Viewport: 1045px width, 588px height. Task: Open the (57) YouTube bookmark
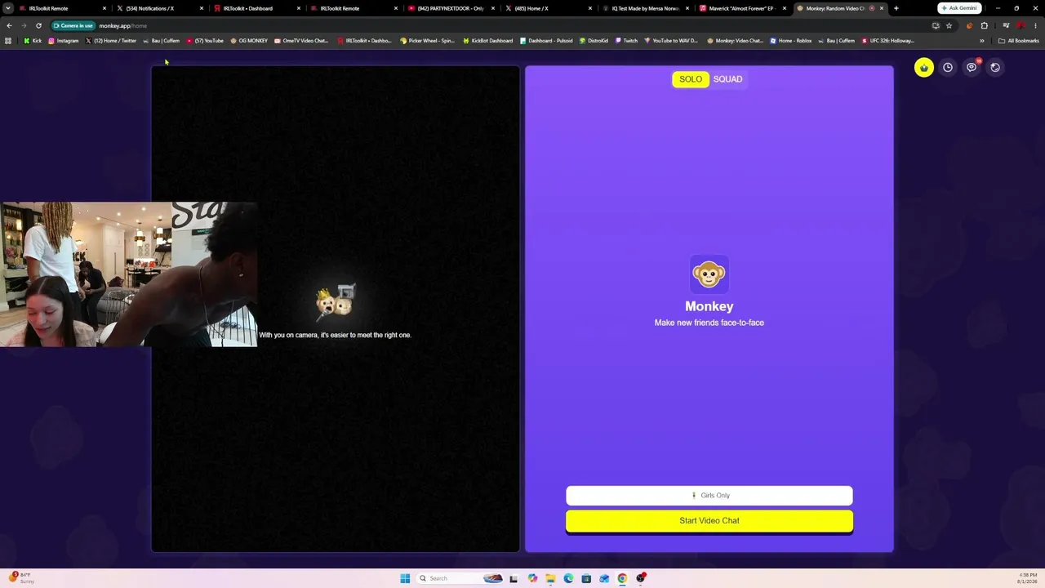(x=205, y=41)
